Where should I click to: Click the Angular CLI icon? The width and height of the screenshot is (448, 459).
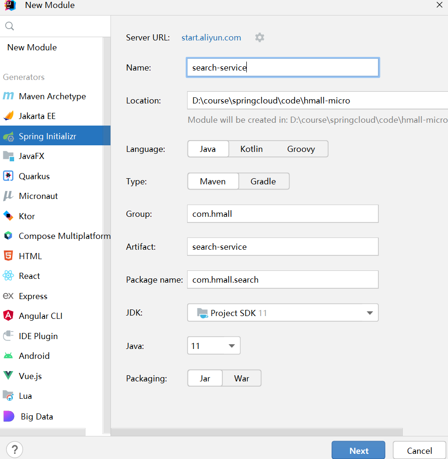pos(8,316)
